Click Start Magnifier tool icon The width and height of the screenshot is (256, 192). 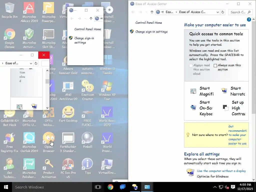click(193, 91)
